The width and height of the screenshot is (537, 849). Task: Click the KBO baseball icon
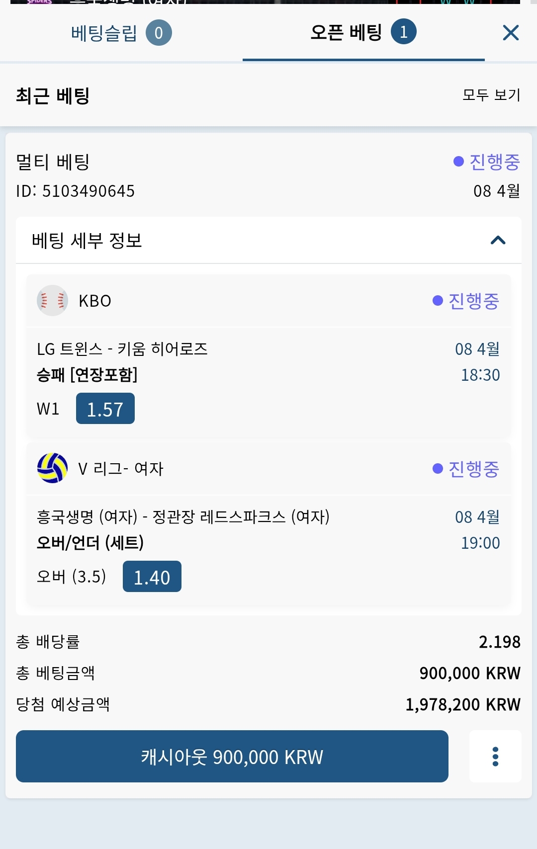pyautogui.click(x=52, y=300)
